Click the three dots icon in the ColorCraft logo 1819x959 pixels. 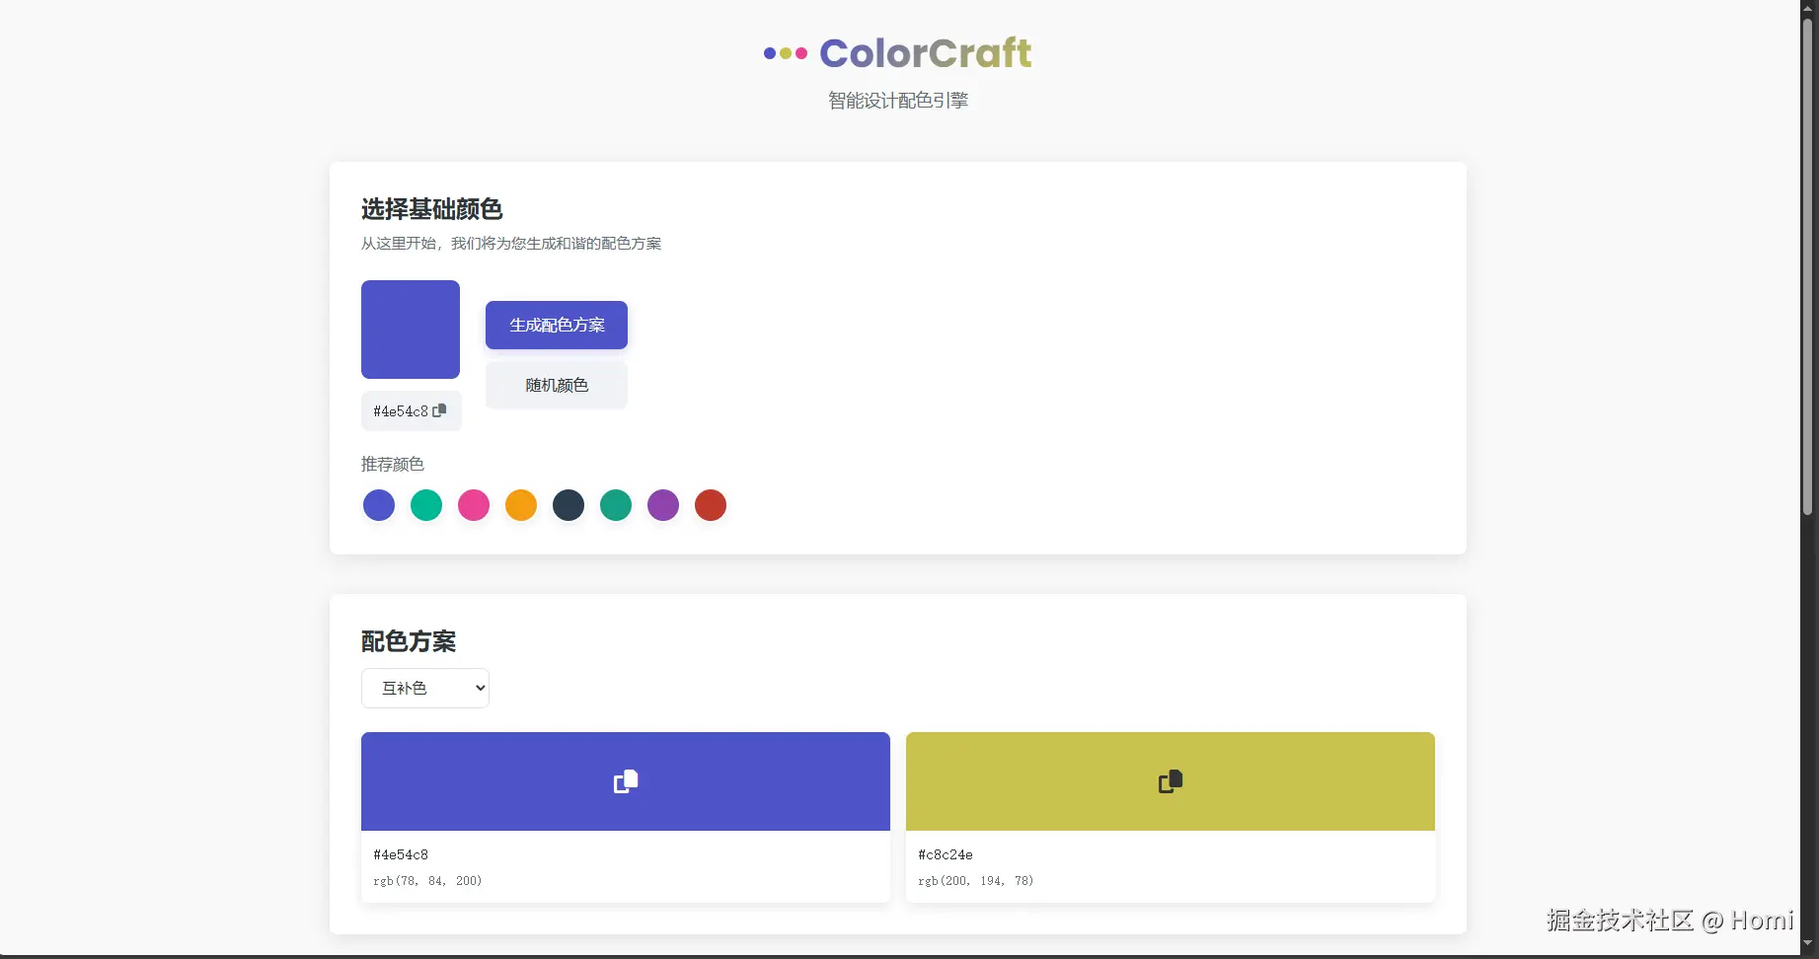click(x=785, y=53)
